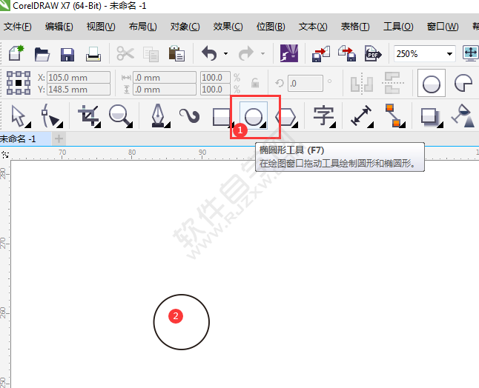Mirror horizontally button in property bar
Viewport: 479px width, 388px height.
click(362, 83)
